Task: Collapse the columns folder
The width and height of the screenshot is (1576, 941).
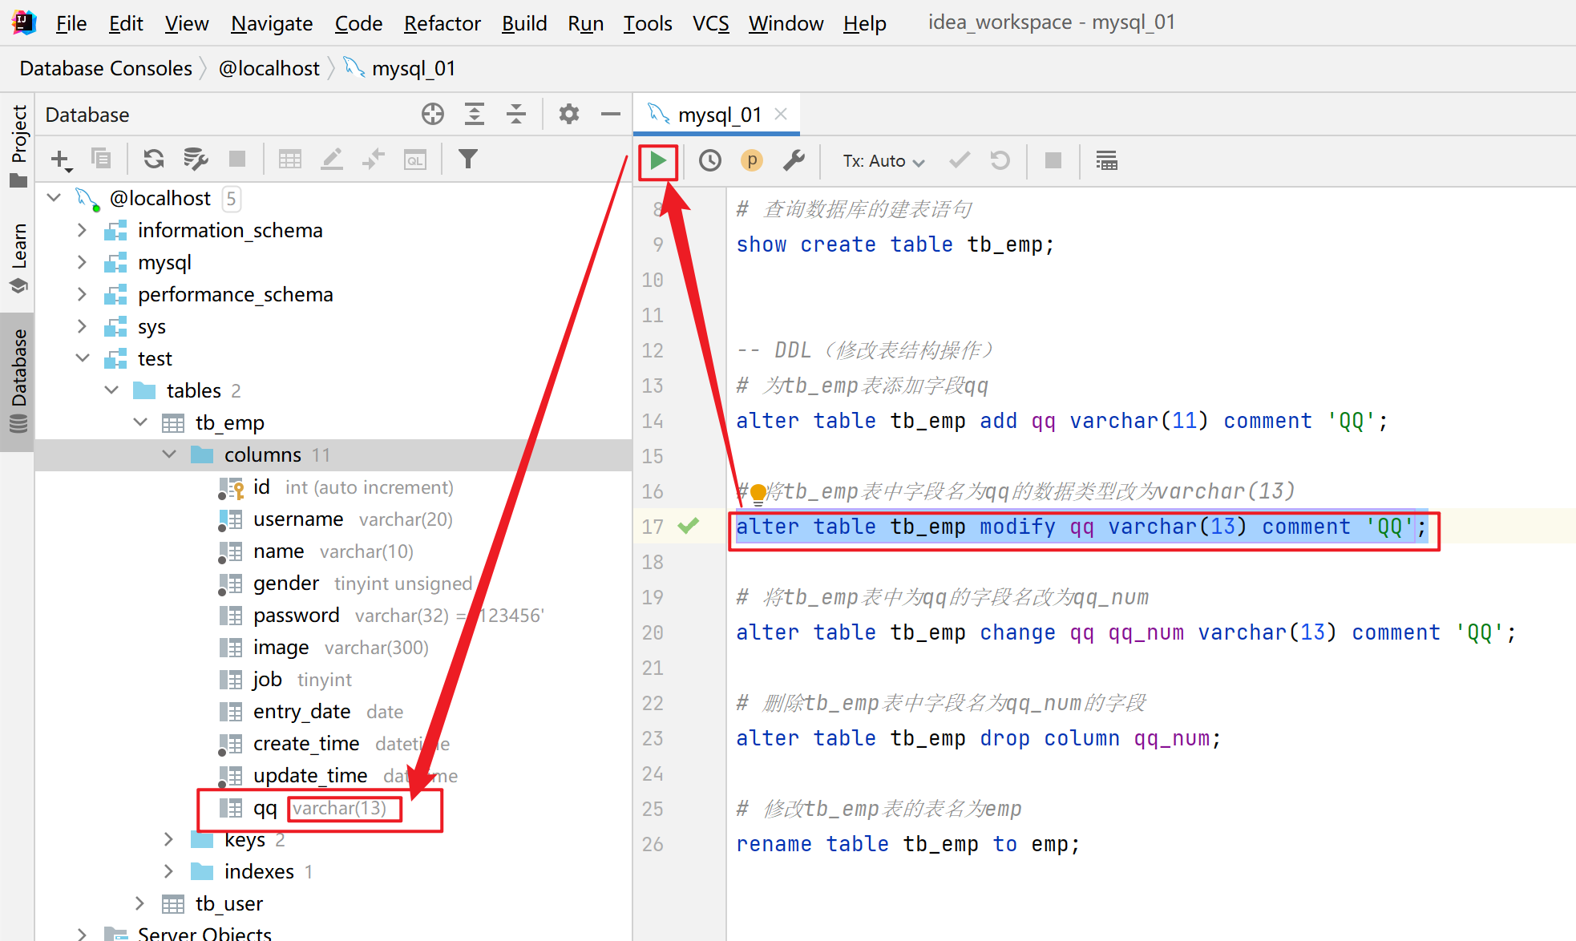Action: (x=169, y=454)
